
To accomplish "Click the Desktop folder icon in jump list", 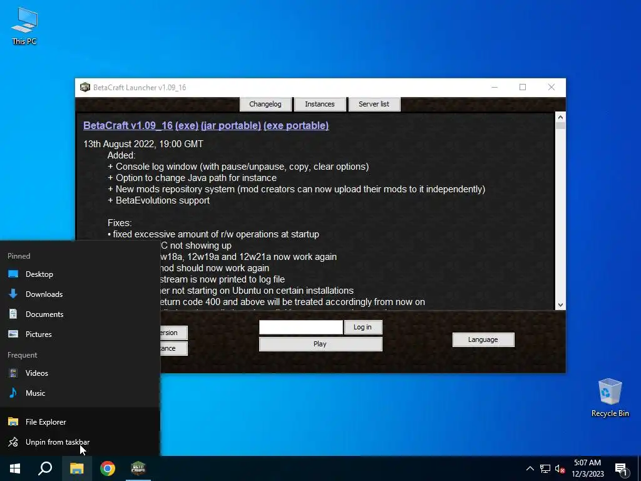I will click(13, 274).
